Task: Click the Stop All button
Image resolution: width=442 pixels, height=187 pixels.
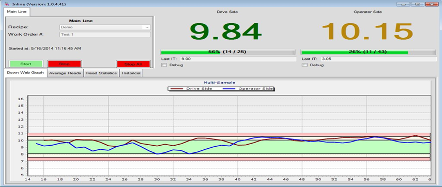Action: tap(133, 64)
